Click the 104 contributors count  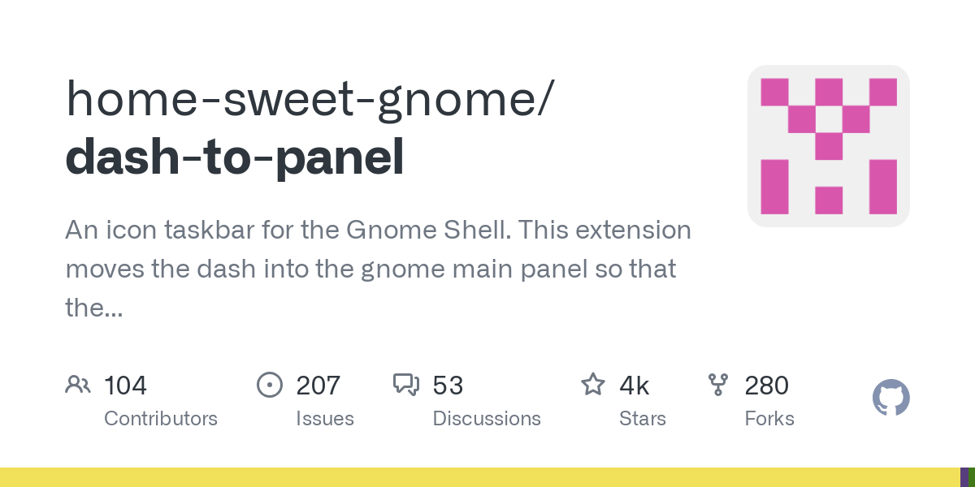125,386
